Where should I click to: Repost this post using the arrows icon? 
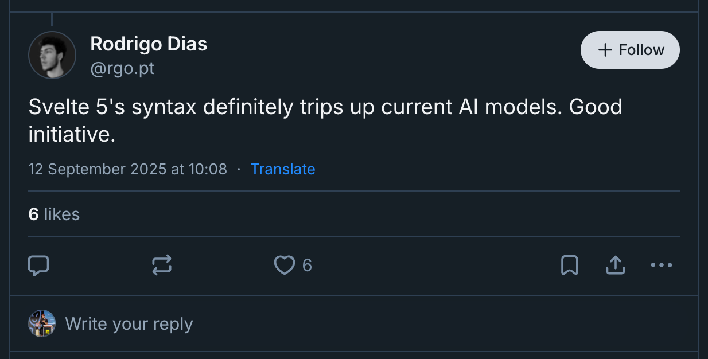click(162, 265)
